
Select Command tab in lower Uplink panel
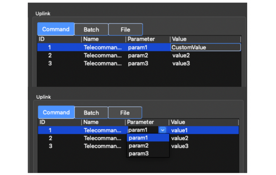[56, 112]
